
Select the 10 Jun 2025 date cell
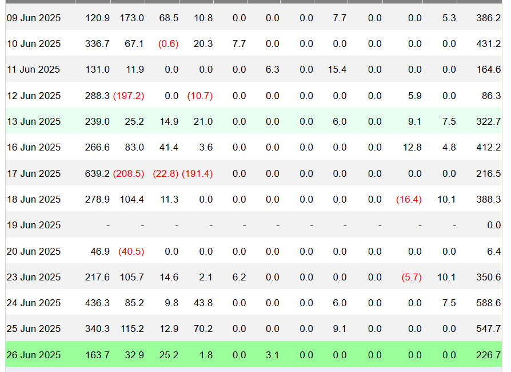tap(34, 43)
